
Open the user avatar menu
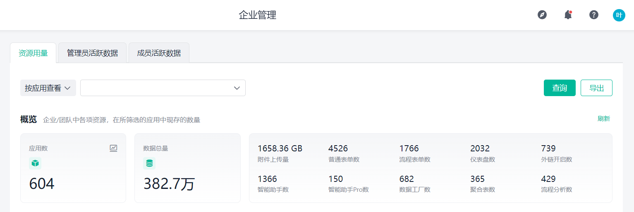619,15
